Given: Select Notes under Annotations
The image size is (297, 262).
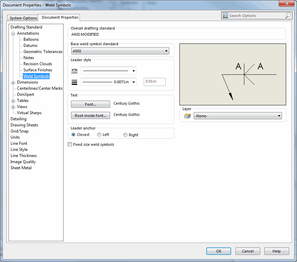Looking at the screenshot, I should pos(29,57).
